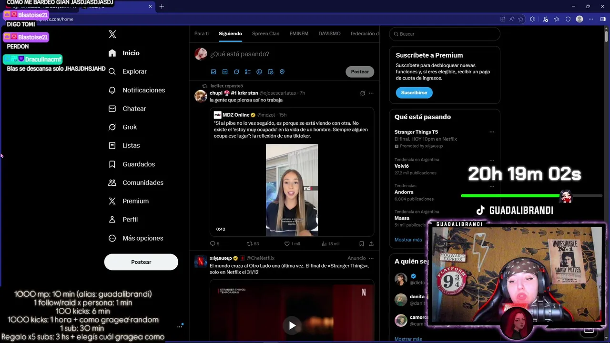Open options for Stranger Things T5 trend
The image size is (610, 343).
(x=492, y=132)
